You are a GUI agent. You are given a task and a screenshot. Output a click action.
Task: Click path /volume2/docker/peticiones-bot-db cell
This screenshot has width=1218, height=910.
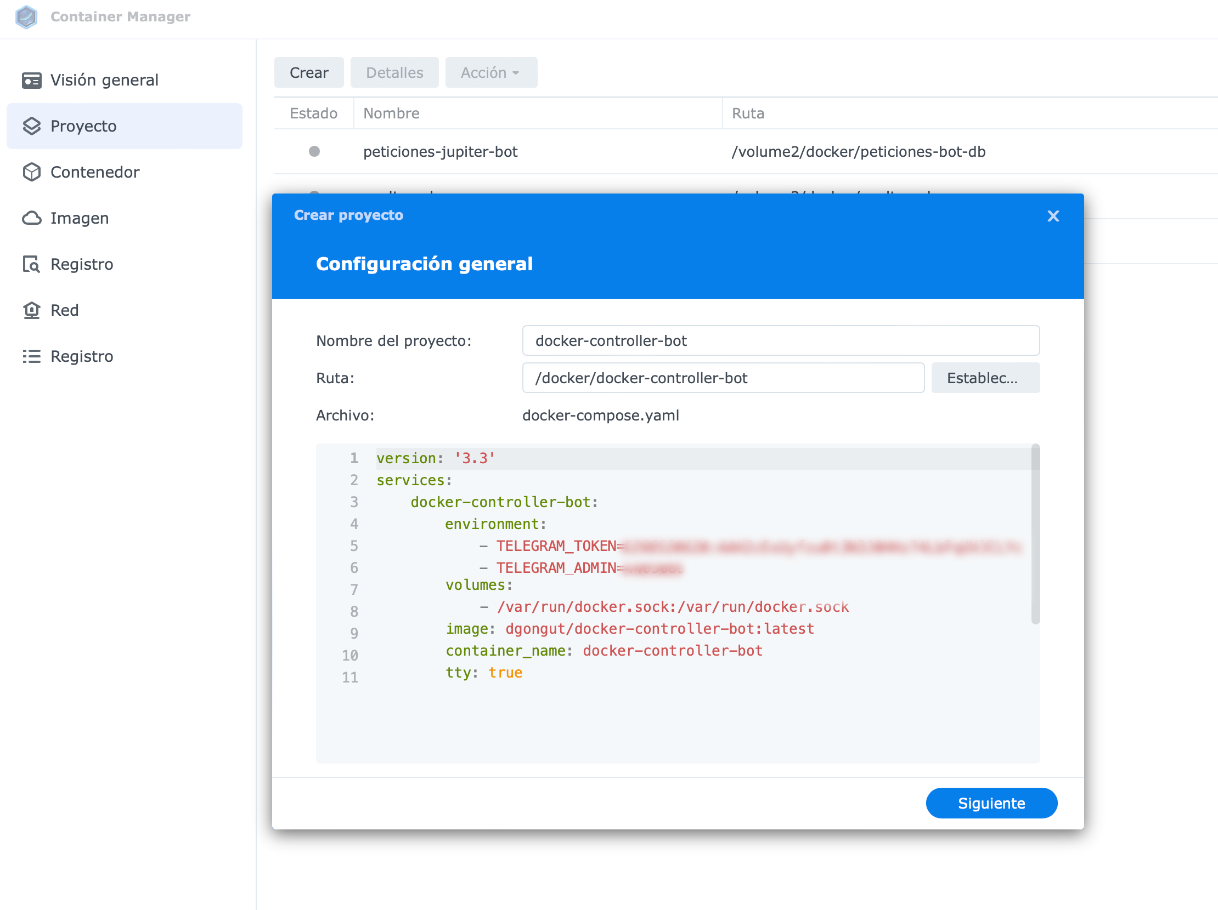click(x=858, y=152)
